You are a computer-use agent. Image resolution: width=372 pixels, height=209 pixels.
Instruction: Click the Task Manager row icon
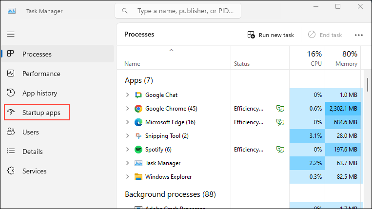pos(138,163)
